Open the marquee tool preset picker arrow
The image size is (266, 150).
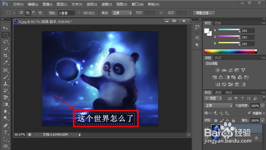tap(14, 13)
